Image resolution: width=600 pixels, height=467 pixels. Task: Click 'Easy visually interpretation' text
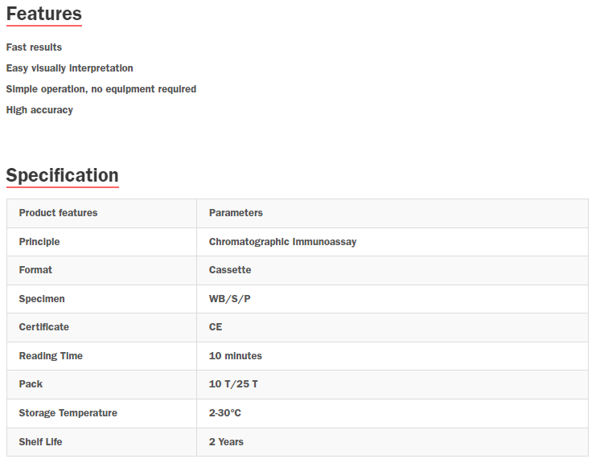tap(70, 68)
